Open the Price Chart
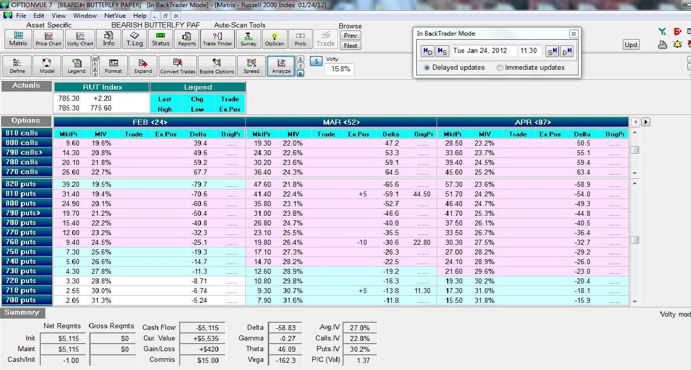691x370 pixels. (x=48, y=39)
